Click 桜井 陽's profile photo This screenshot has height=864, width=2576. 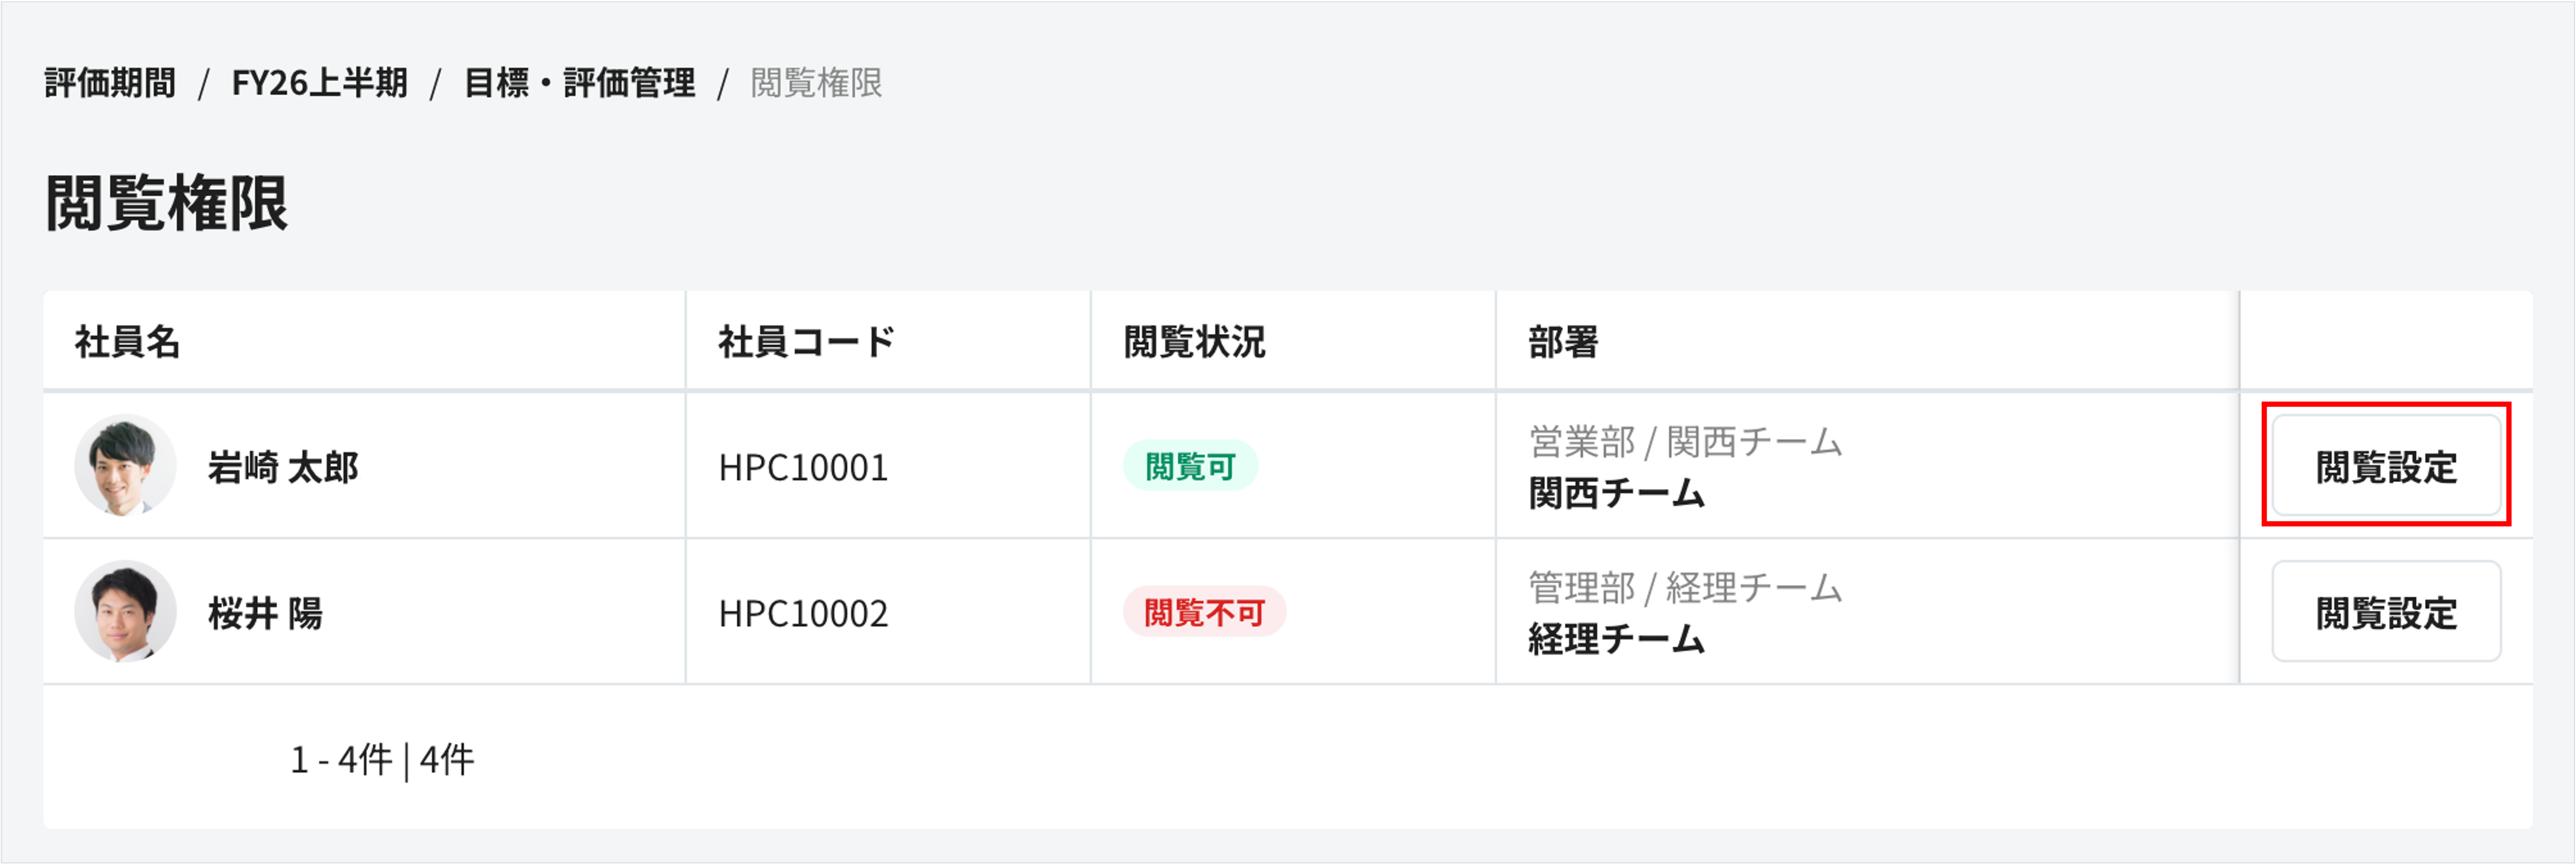pos(124,611)
